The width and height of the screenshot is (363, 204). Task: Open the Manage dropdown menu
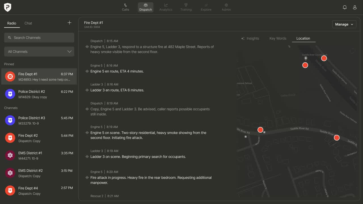pos(344,24)
